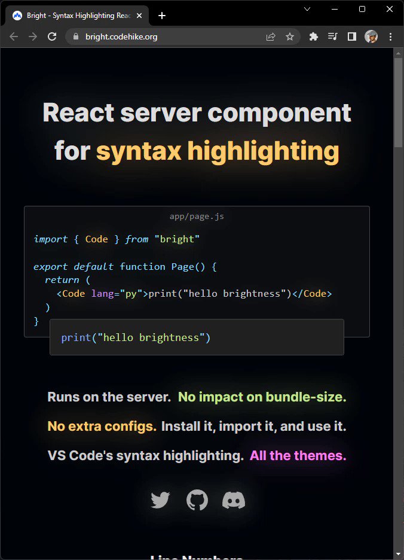
Task: Click the rendered print("hello brightness") output box
Action: click(x=197, y=337)
